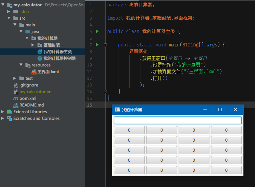Maximize the 我的计算器 window
The image size is (255, 187).
click(x=220, y=110)
